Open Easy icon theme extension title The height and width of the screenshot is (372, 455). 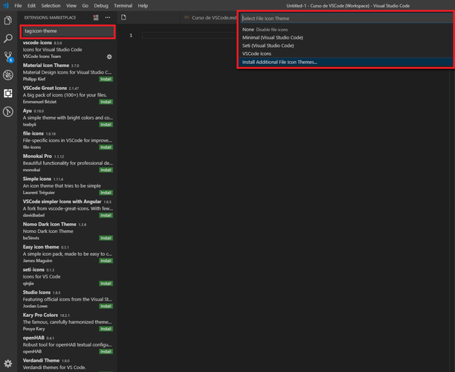pyautogui.click(x=41, y=247)
